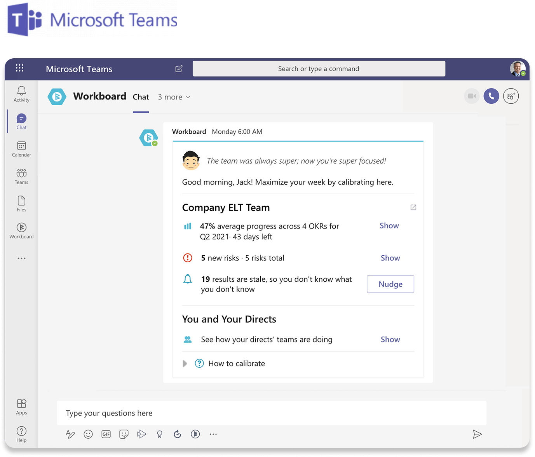Click the Monday 6:00 AM timestamp

237,132
